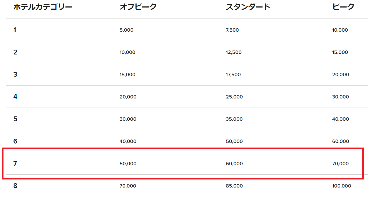Click the 100,000 peak value

pyautogui.click(x=341, y=186)
